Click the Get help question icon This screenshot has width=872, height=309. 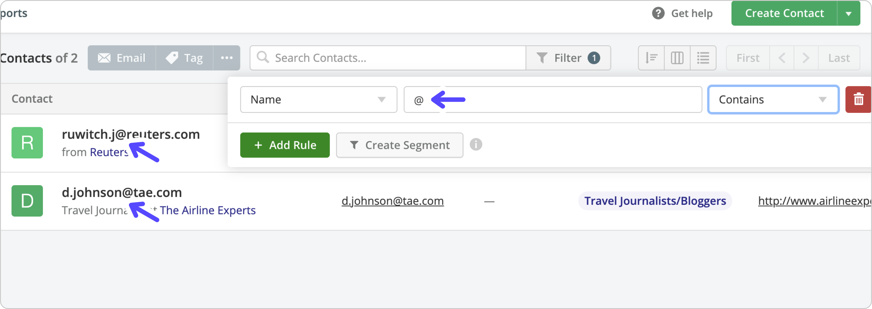(x=658, y=13)
